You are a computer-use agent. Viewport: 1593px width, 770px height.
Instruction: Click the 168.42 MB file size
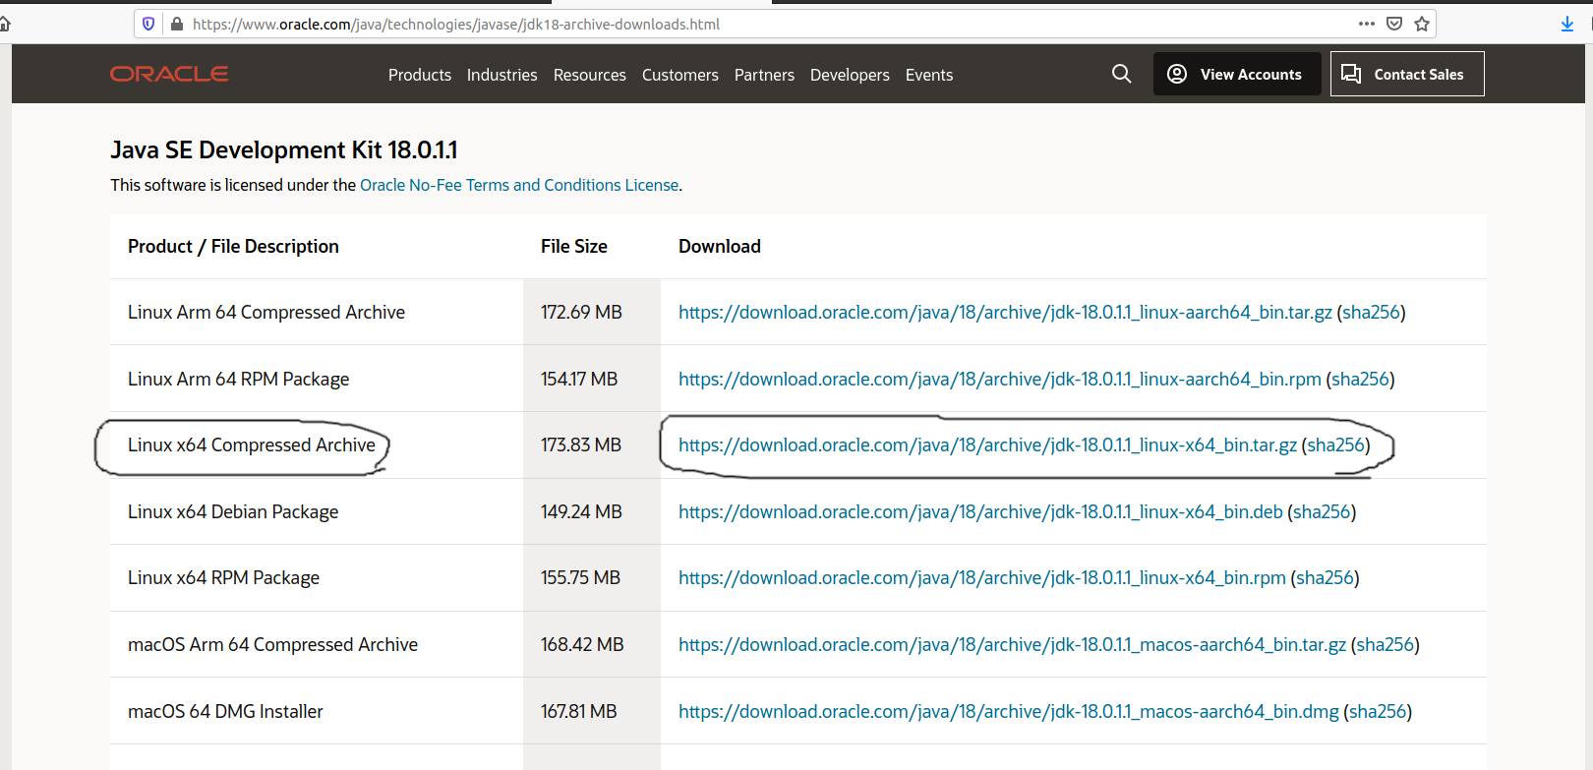point(582,644)
